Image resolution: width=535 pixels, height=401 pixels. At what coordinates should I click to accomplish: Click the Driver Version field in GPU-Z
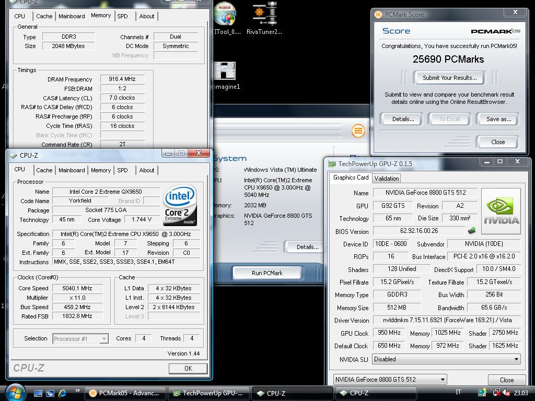(x=447, y=320)
